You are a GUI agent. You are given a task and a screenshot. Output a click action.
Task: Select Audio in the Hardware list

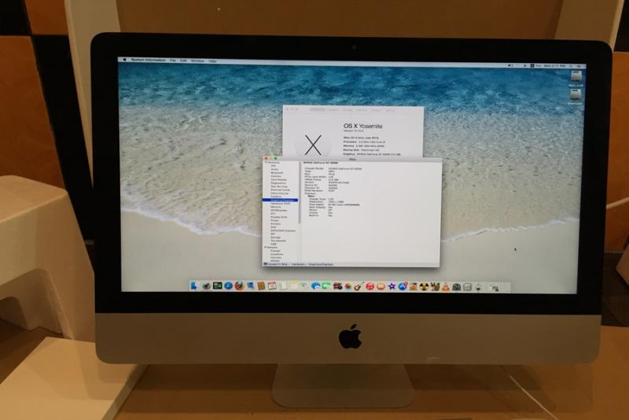pos(274,169)
